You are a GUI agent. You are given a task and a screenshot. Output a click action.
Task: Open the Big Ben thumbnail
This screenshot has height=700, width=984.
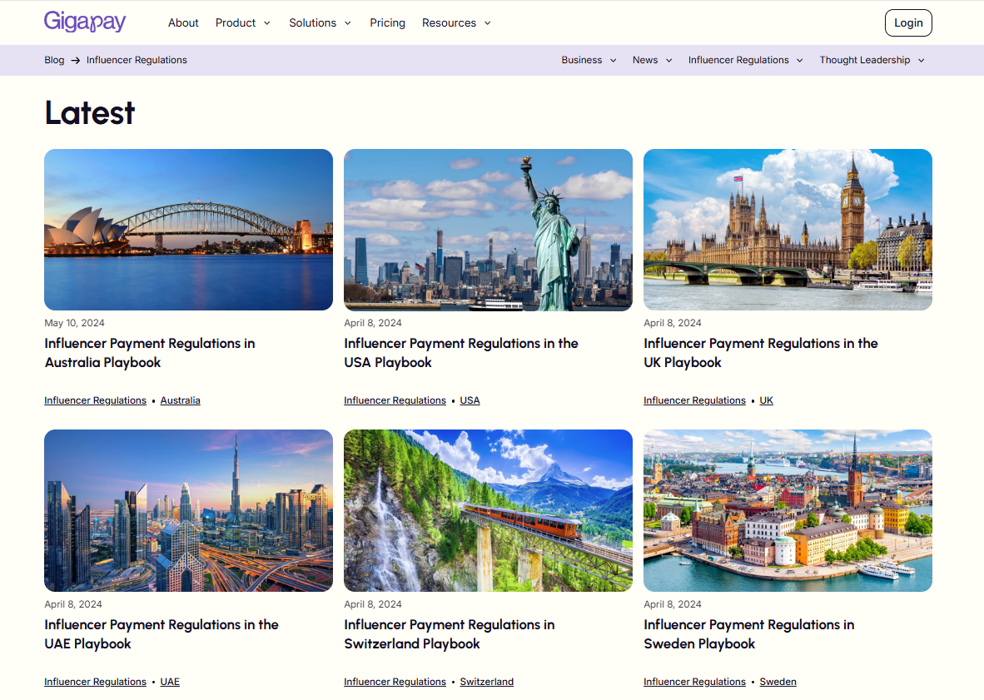[x=788, y=230]
